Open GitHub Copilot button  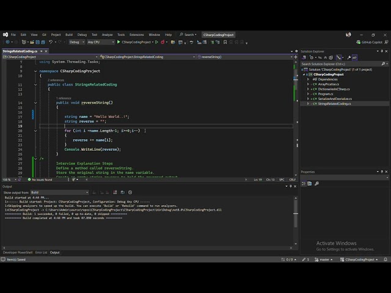tap(369, 42)
